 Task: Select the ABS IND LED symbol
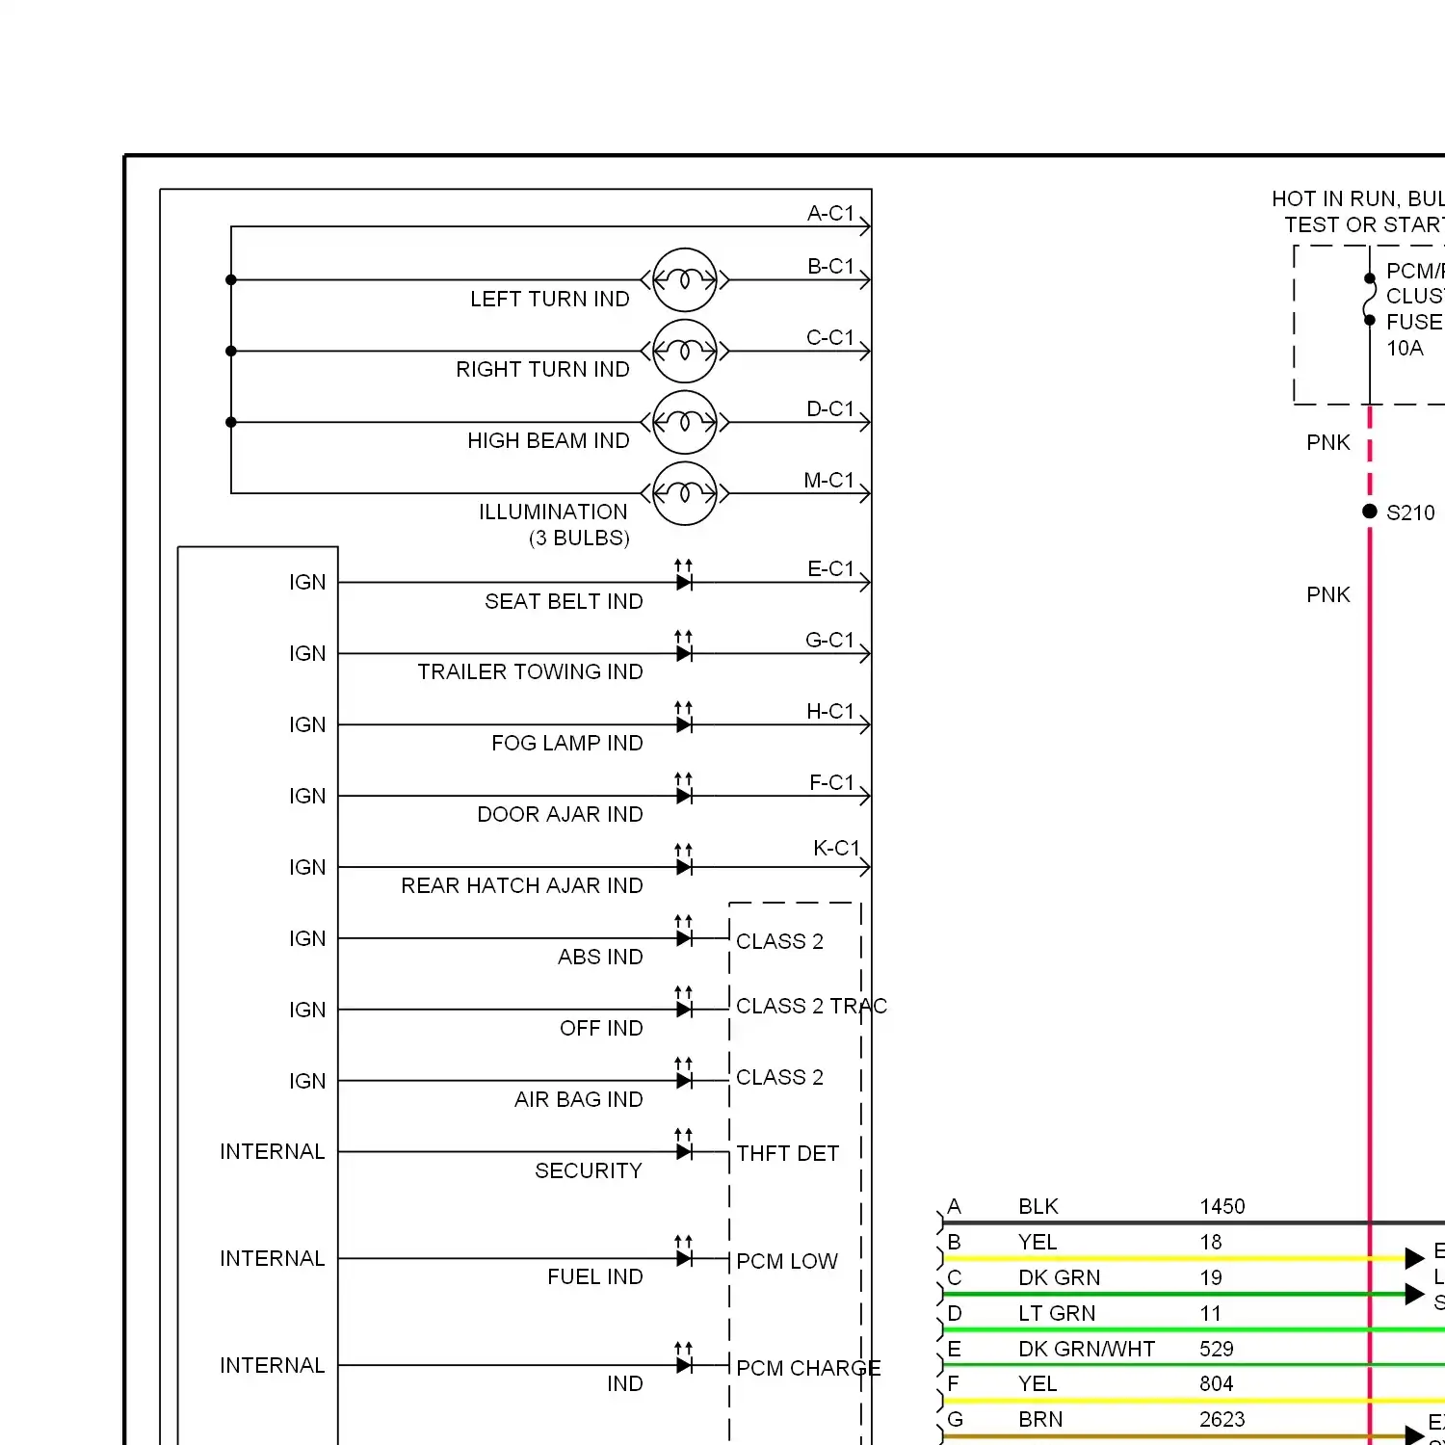click(x=684, y=933)
